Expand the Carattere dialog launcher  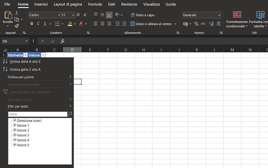pyautogui.click(x=88, y=33)
